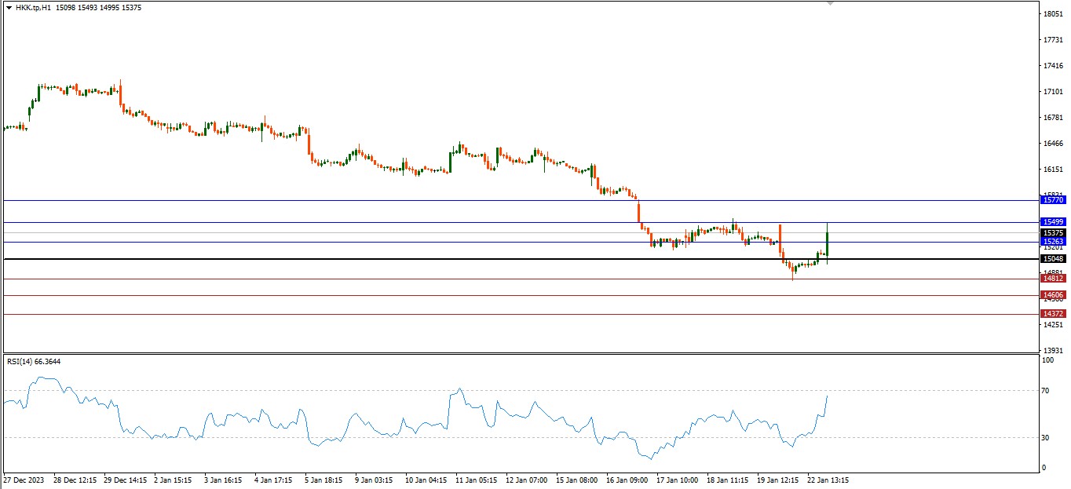Select the red horizontal line near 14606

(x=471, y=294)
